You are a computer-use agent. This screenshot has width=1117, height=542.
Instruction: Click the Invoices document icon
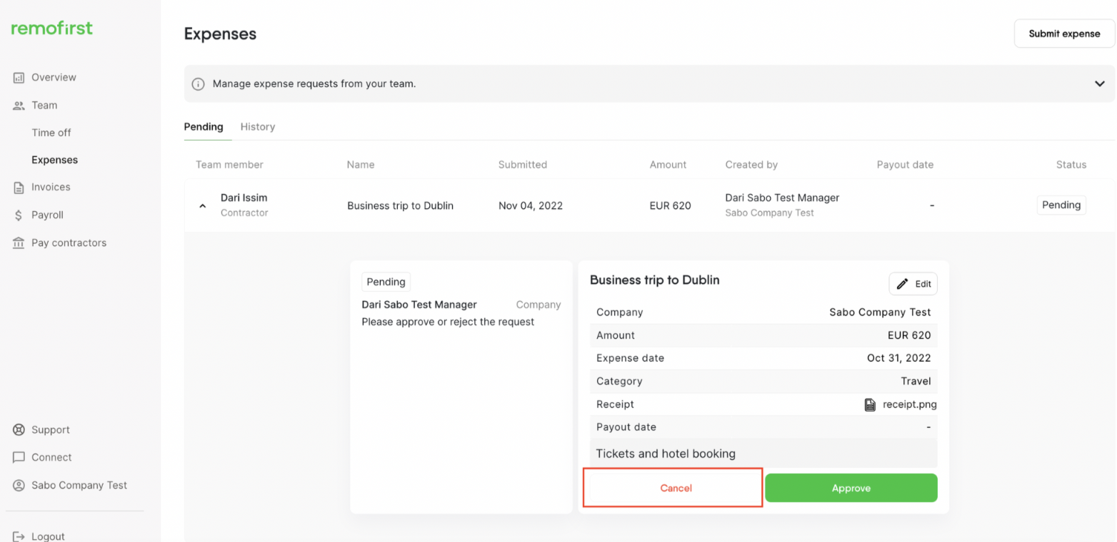[19, 188]
